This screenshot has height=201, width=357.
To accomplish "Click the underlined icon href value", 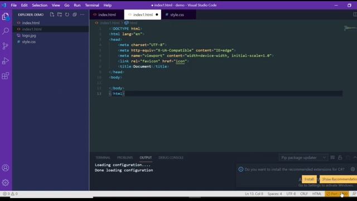I will (180, 61).
